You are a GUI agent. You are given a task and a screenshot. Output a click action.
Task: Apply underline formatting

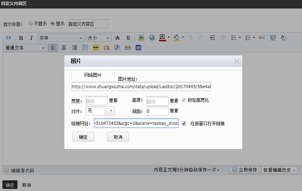click(128, 38)
